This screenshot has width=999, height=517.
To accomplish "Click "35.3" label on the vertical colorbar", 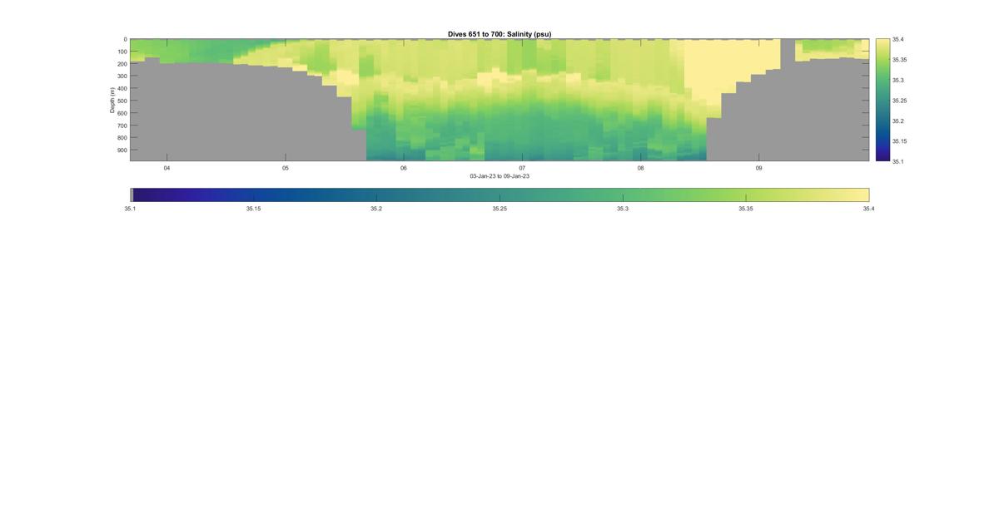I will [898, 81].
